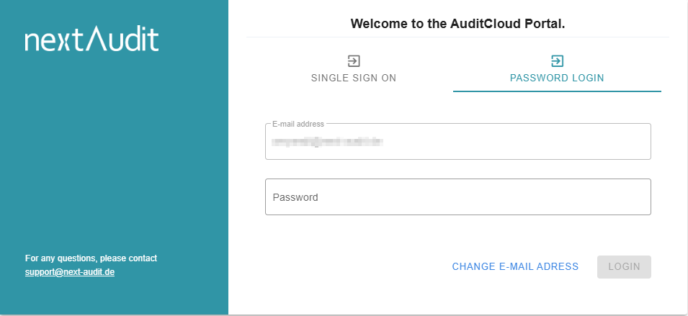The image size is (688, 316).
Task: Click the divider line under the welcome heading
Action: [x=457, y=37]
